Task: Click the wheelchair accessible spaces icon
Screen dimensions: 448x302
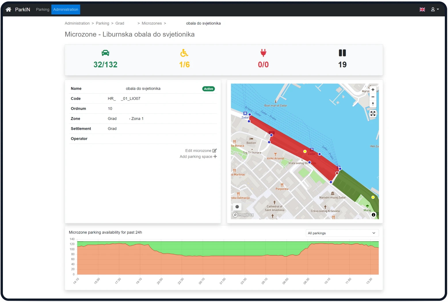Action: click(x=184, y=53)
